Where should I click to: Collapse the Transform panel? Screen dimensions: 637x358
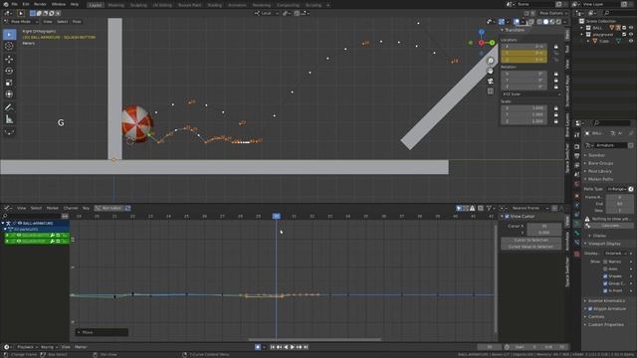pos(514,30)
